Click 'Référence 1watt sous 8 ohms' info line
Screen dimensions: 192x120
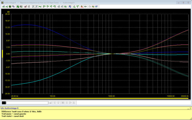pos(21,112)
